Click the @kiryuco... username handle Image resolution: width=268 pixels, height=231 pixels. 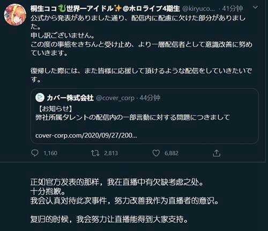198,9
